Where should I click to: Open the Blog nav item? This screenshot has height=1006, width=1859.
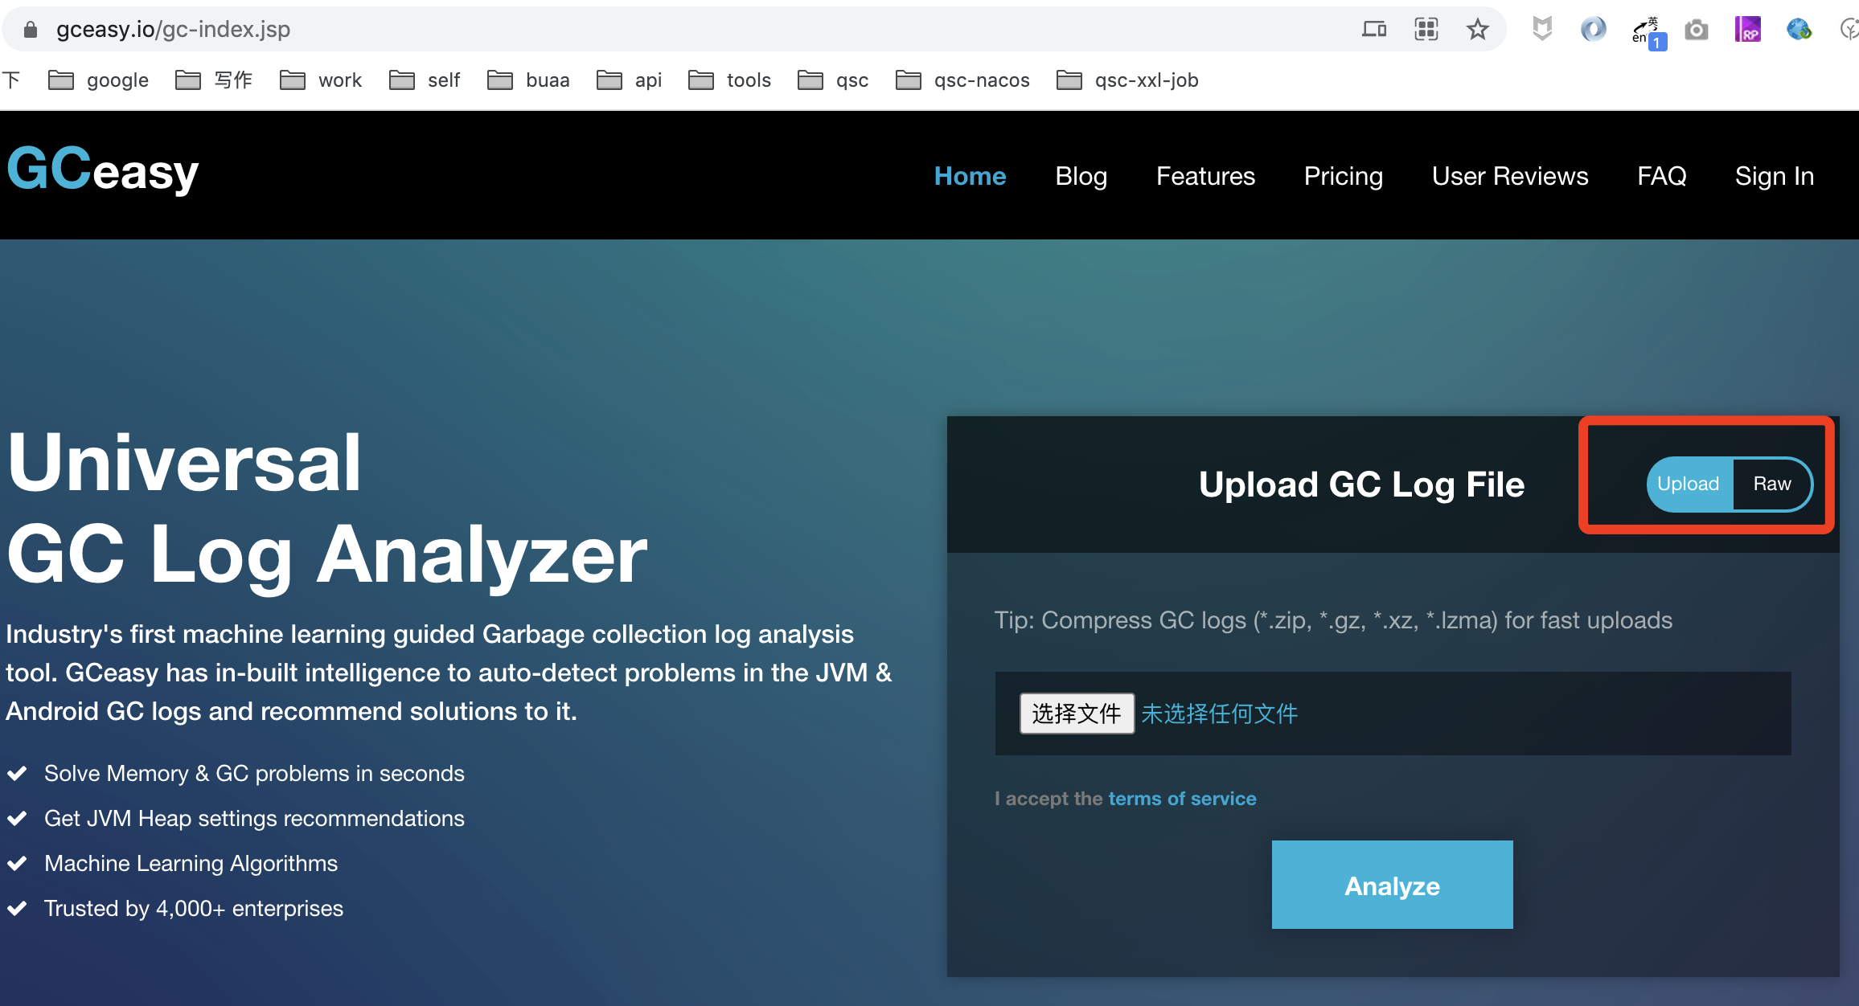(1081, 176)
